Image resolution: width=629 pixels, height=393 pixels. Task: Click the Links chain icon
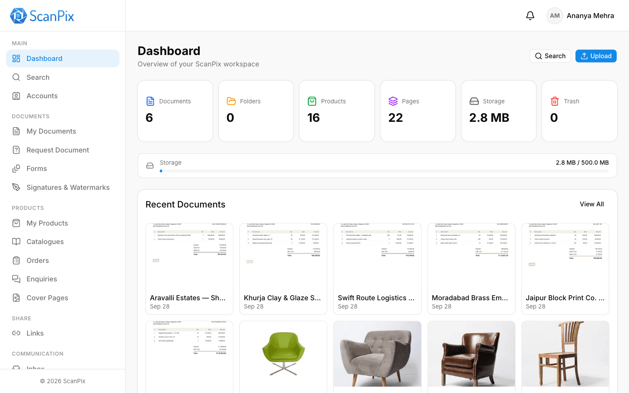point(16,333)
